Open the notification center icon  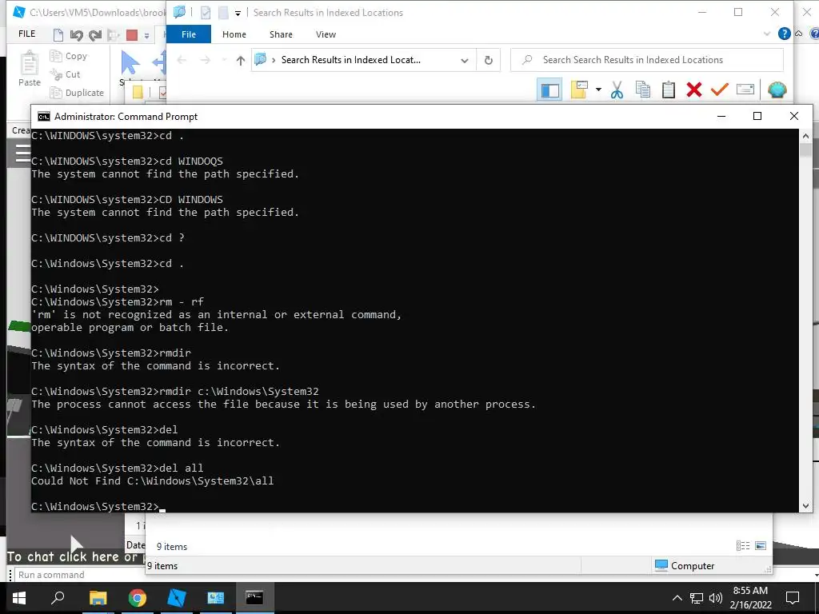tap(793, 598)
